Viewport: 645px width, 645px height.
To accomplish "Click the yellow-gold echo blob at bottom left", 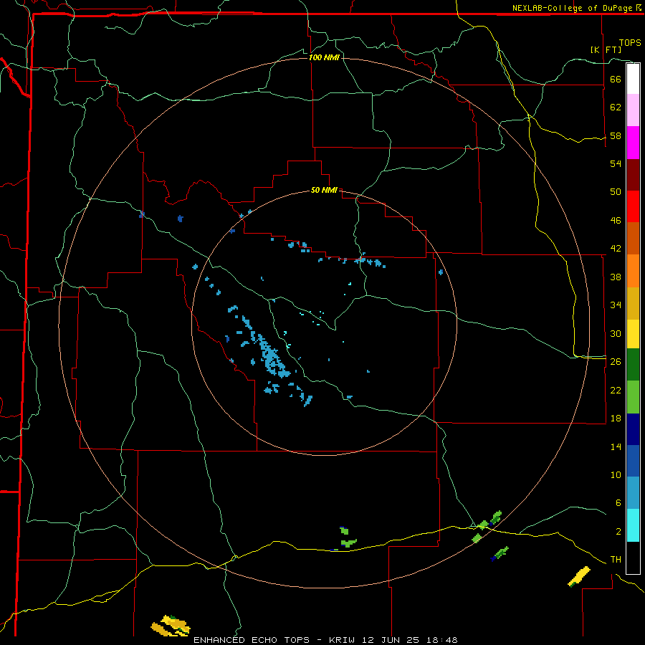I will tap(171, 625).
